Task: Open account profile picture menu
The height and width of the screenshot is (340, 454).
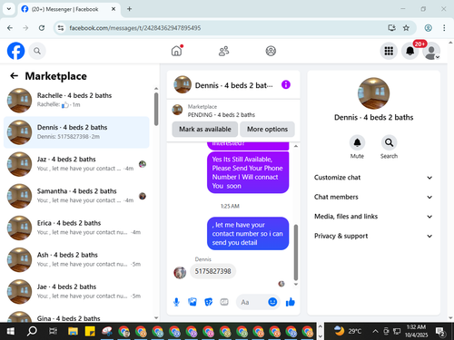Action: pos(431,51)
